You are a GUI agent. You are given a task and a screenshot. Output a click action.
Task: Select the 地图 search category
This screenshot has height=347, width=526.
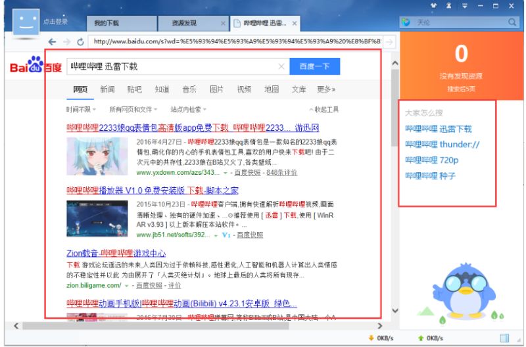(272, 89)
